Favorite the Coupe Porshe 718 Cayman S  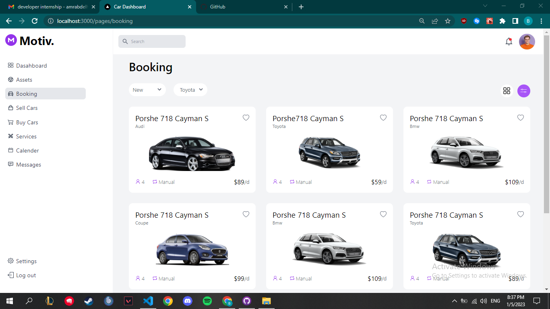click(x=246, y=214)
